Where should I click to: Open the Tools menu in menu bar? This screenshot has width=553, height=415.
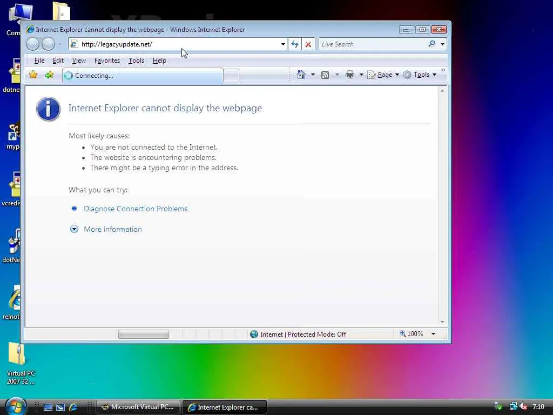(136, 61)
